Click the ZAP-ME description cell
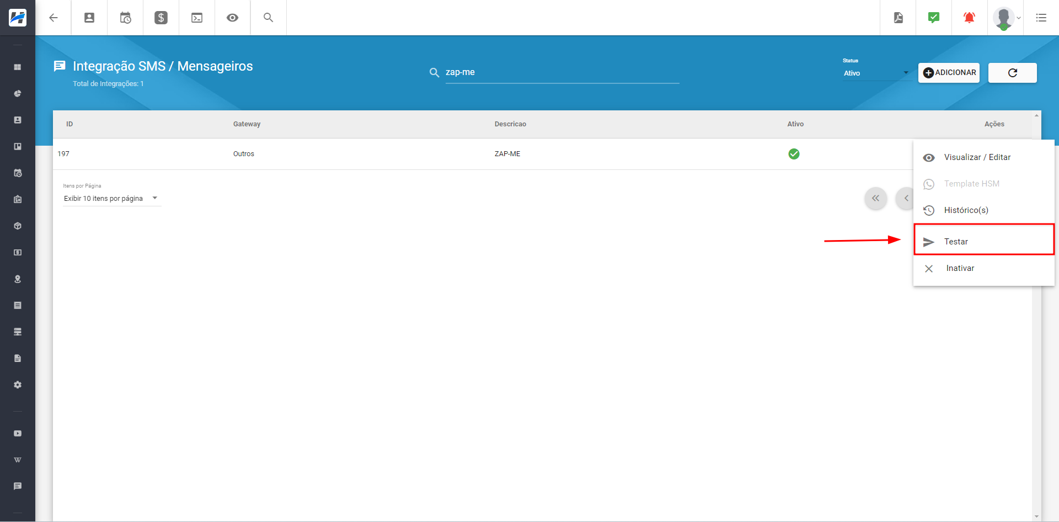The height and width of the screenshot is (522, 1059). coord(507,154)
